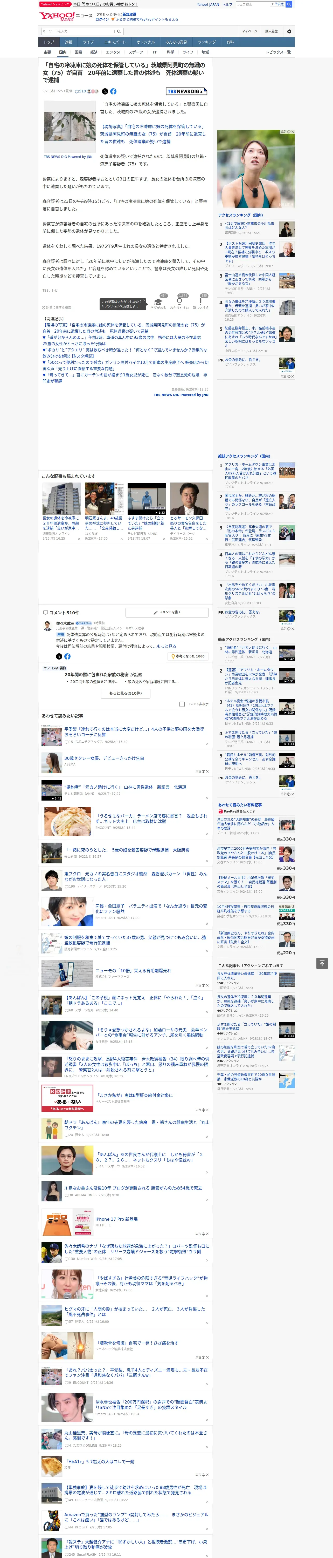Select the みんなの意見 tab

(x=176, y=42)
